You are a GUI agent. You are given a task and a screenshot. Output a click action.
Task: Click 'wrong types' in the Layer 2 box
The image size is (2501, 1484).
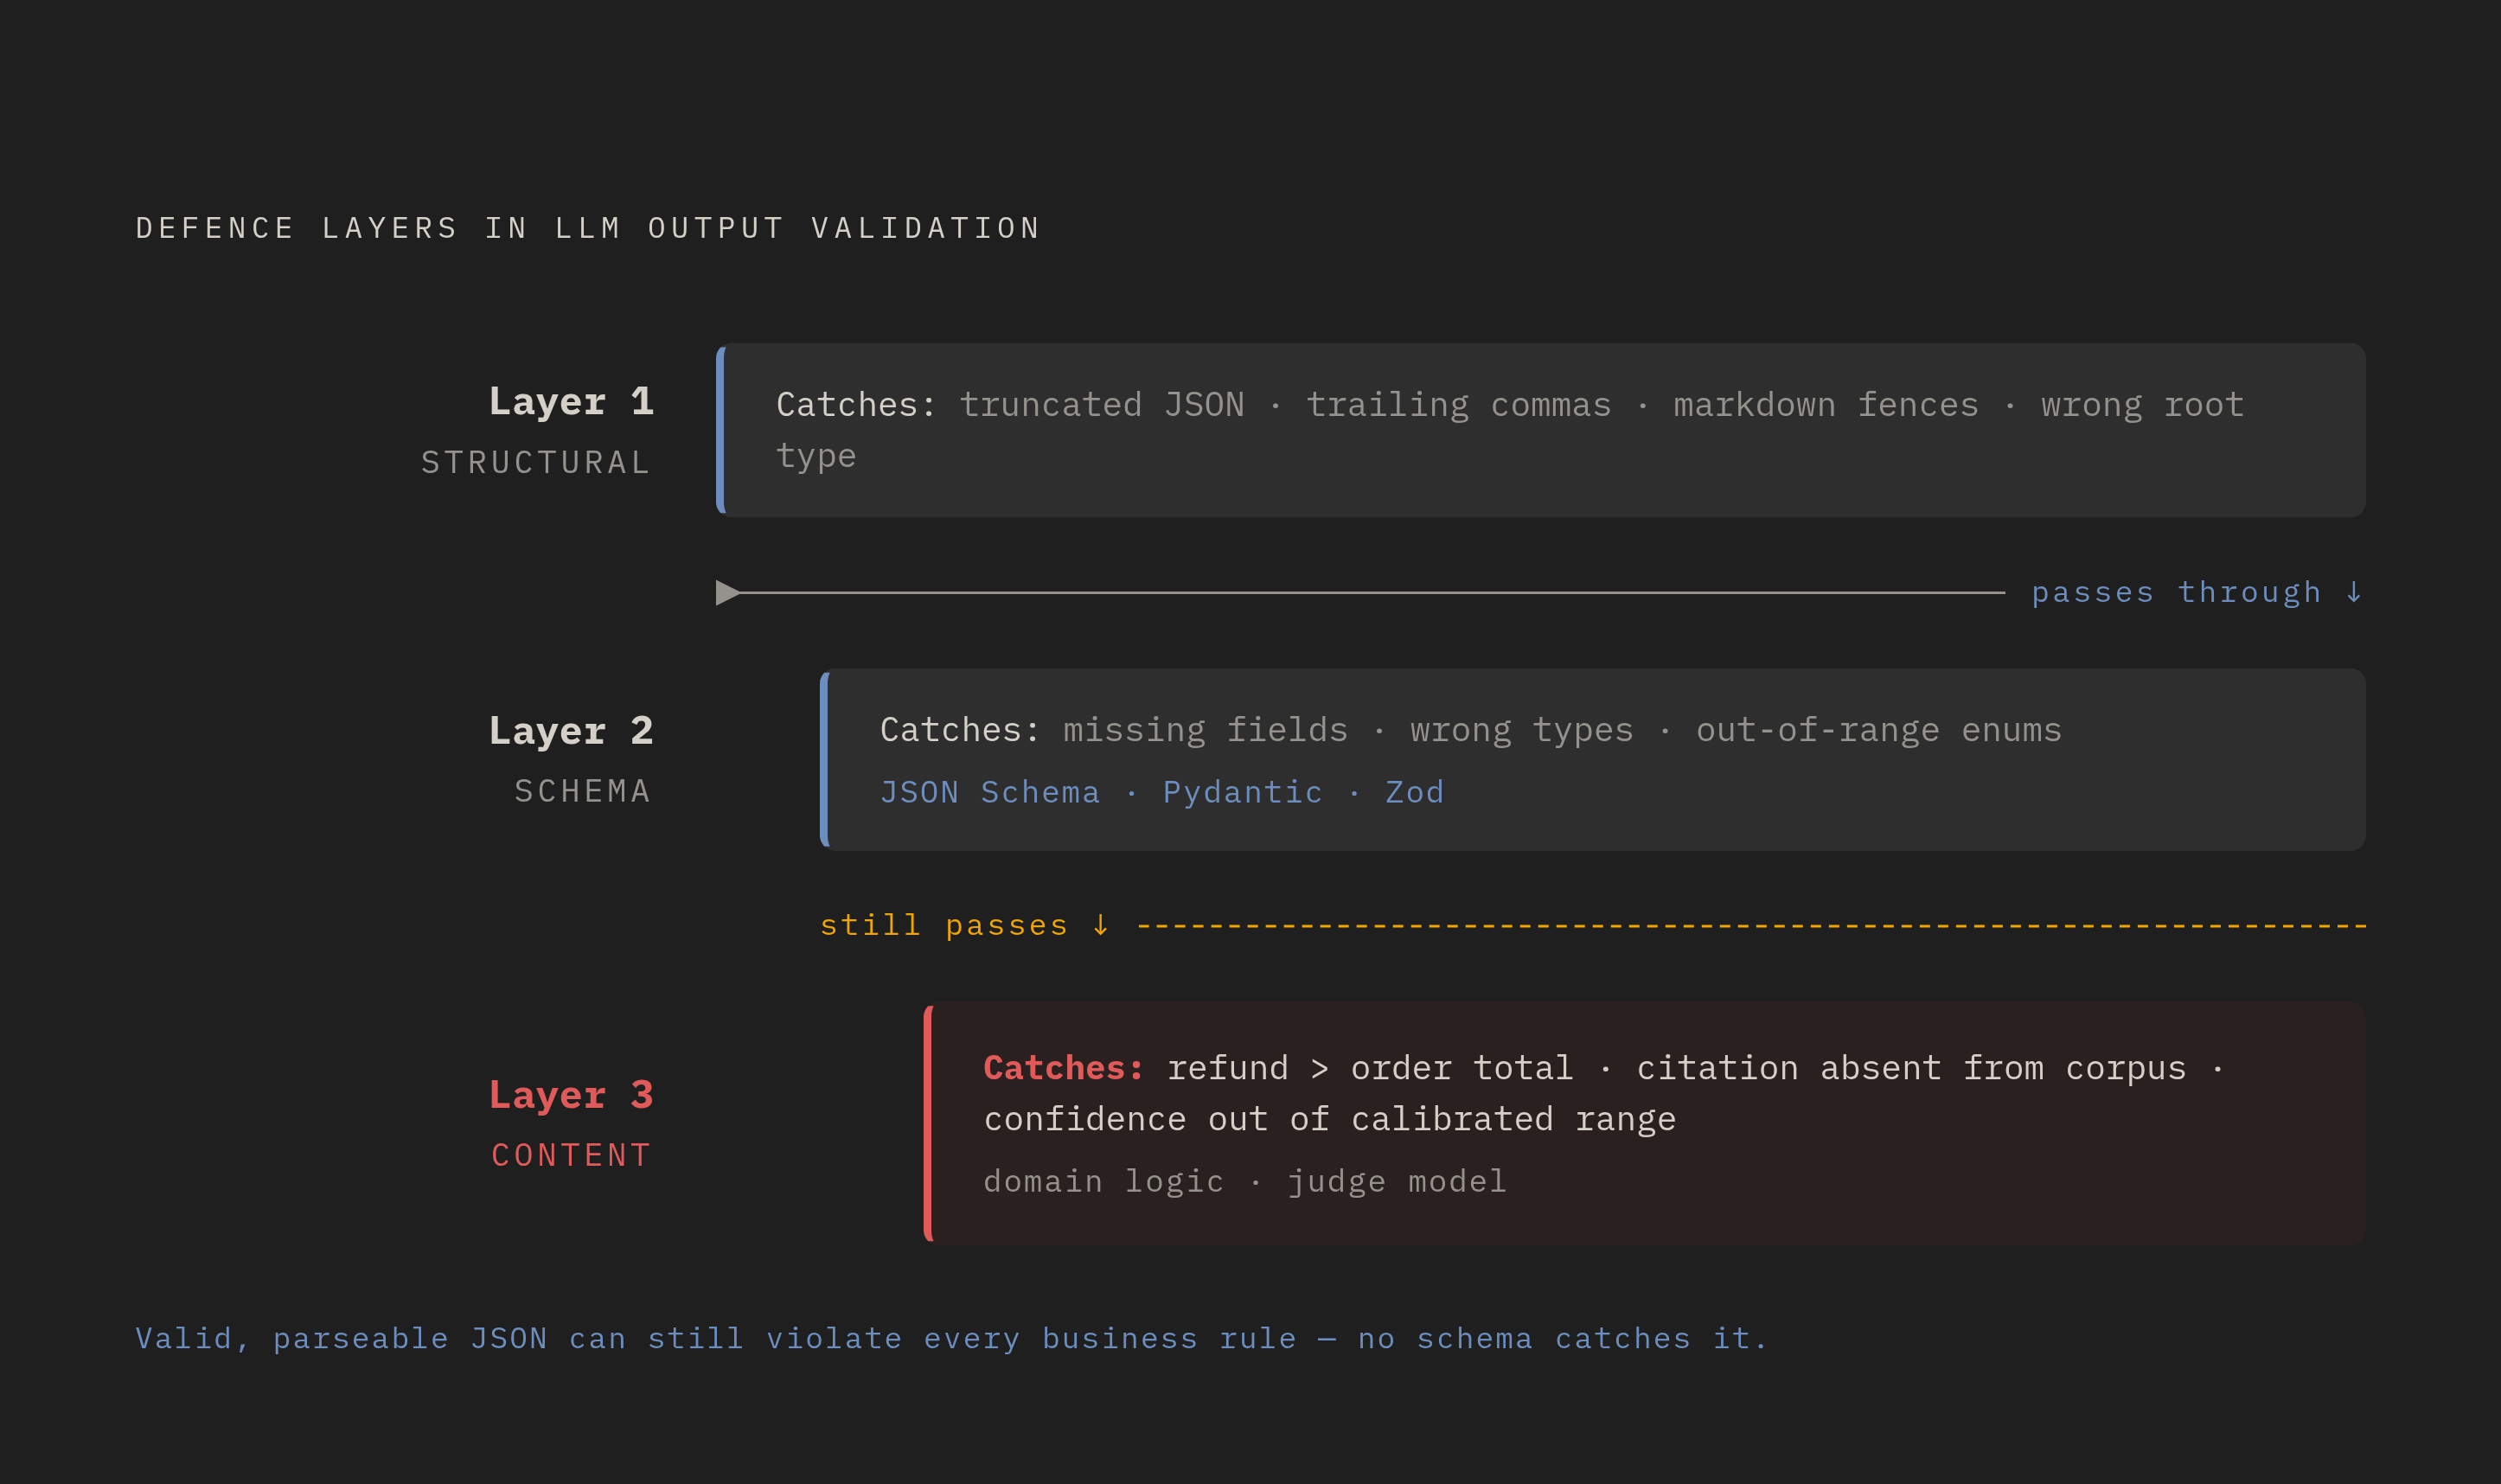(1521, 730)
